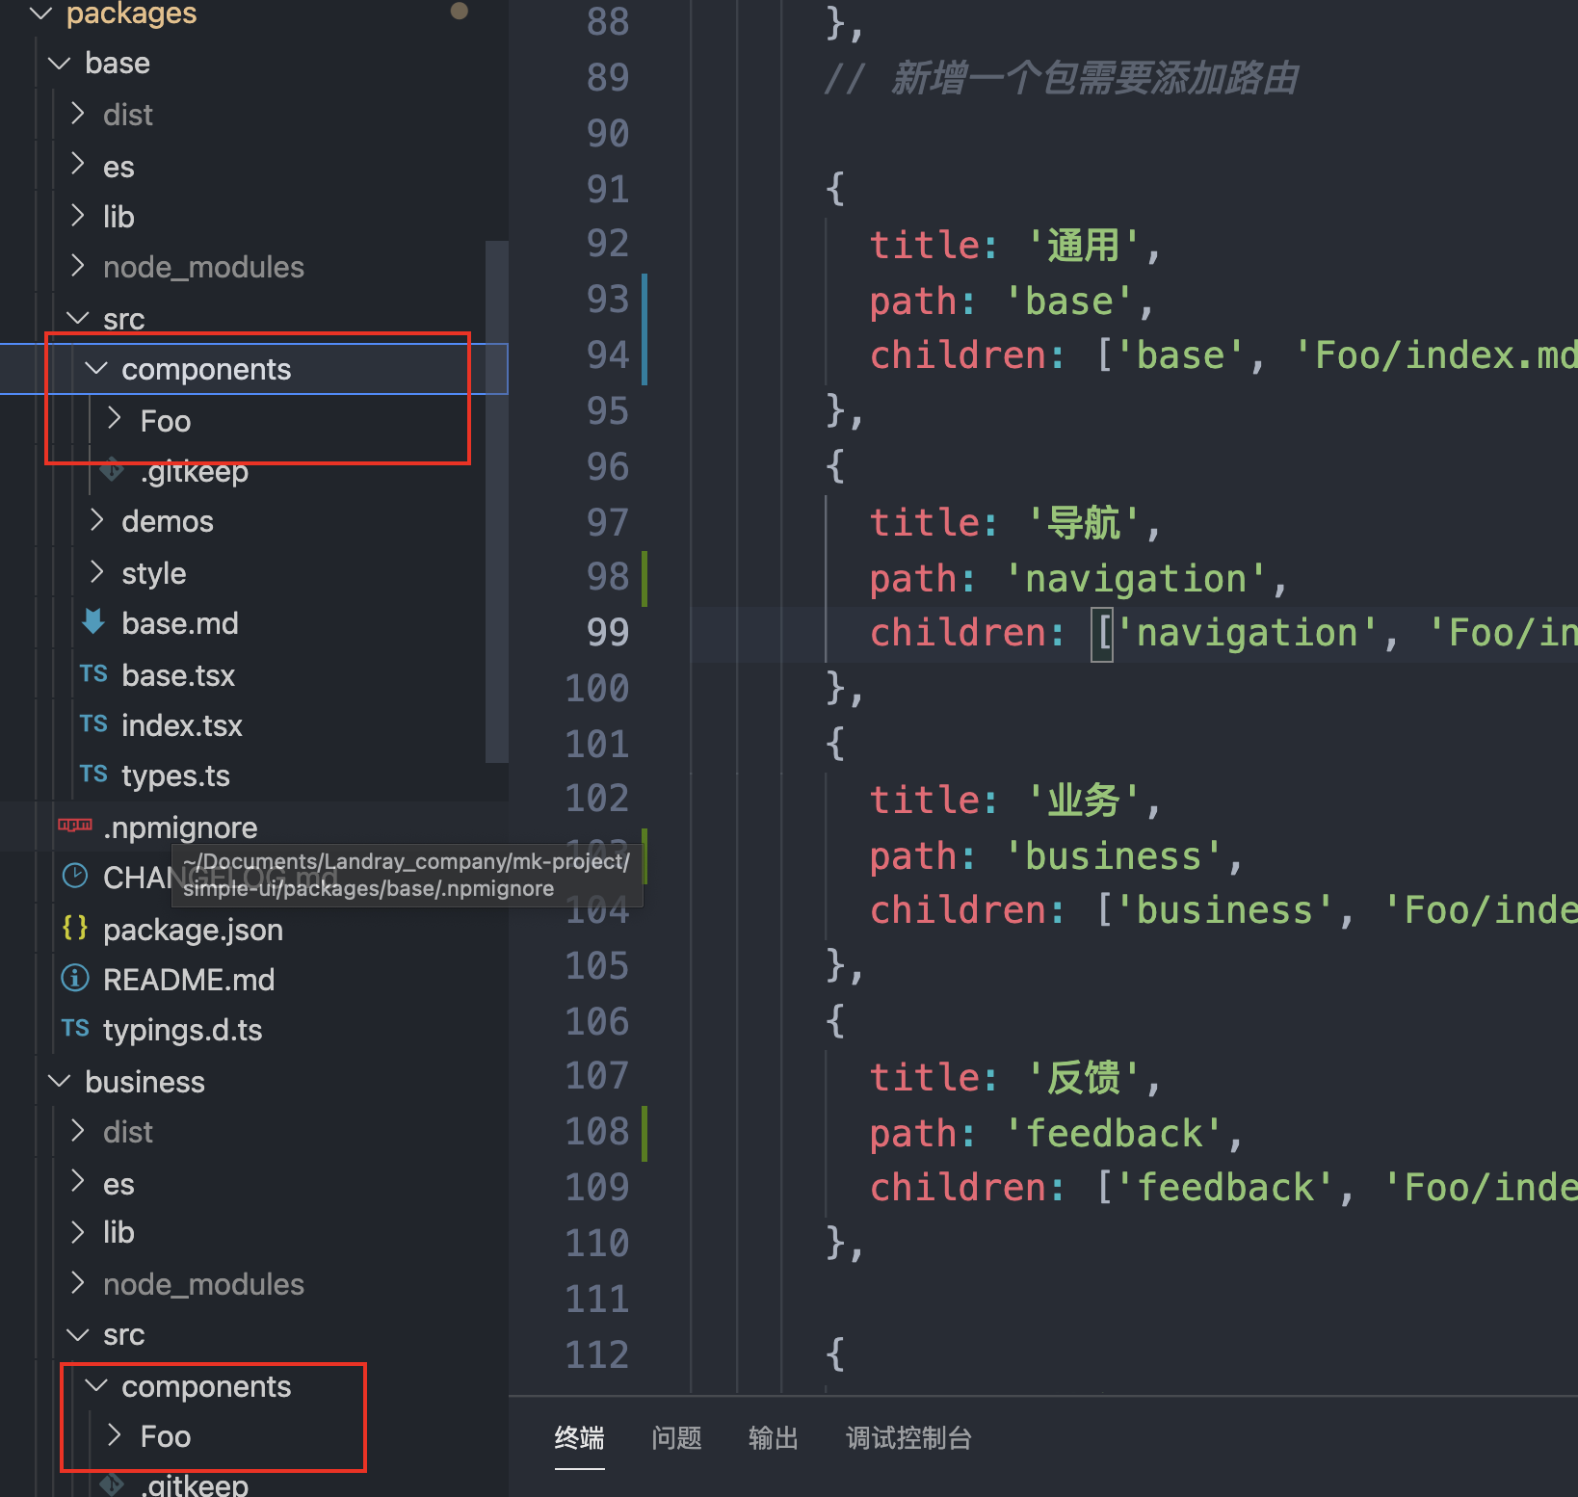
Task: Collapse the business package folder
Action: (60, 1082)
